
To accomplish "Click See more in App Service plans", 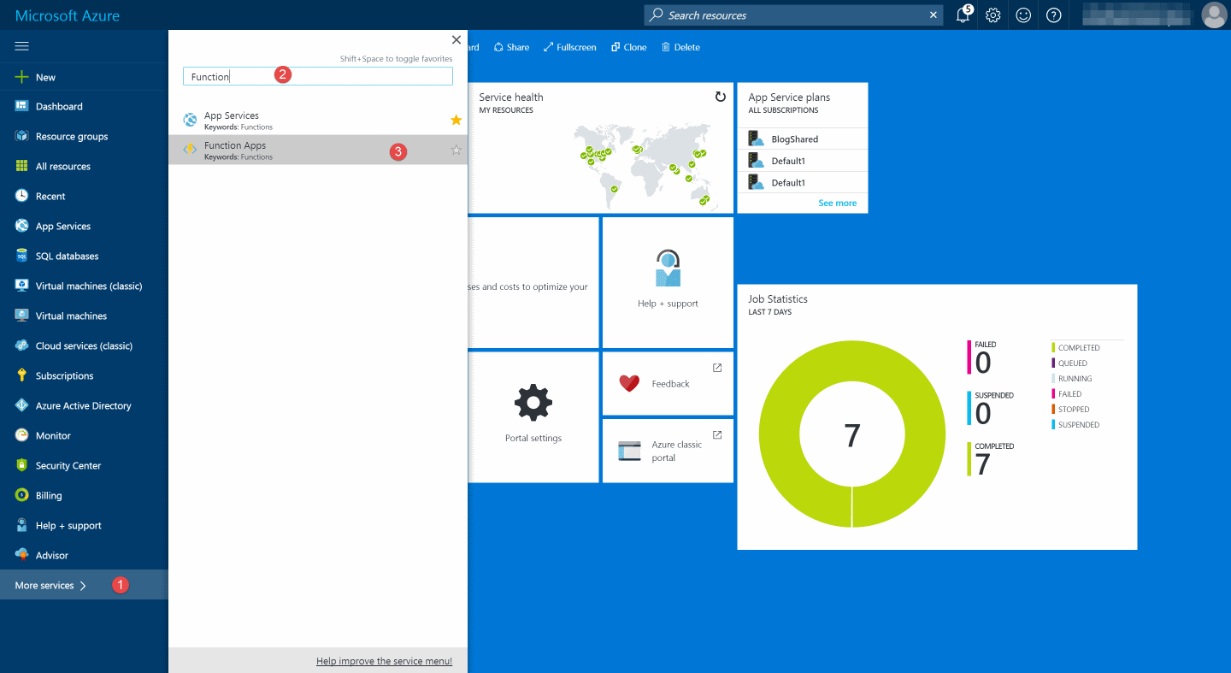I will click(837, 203).
